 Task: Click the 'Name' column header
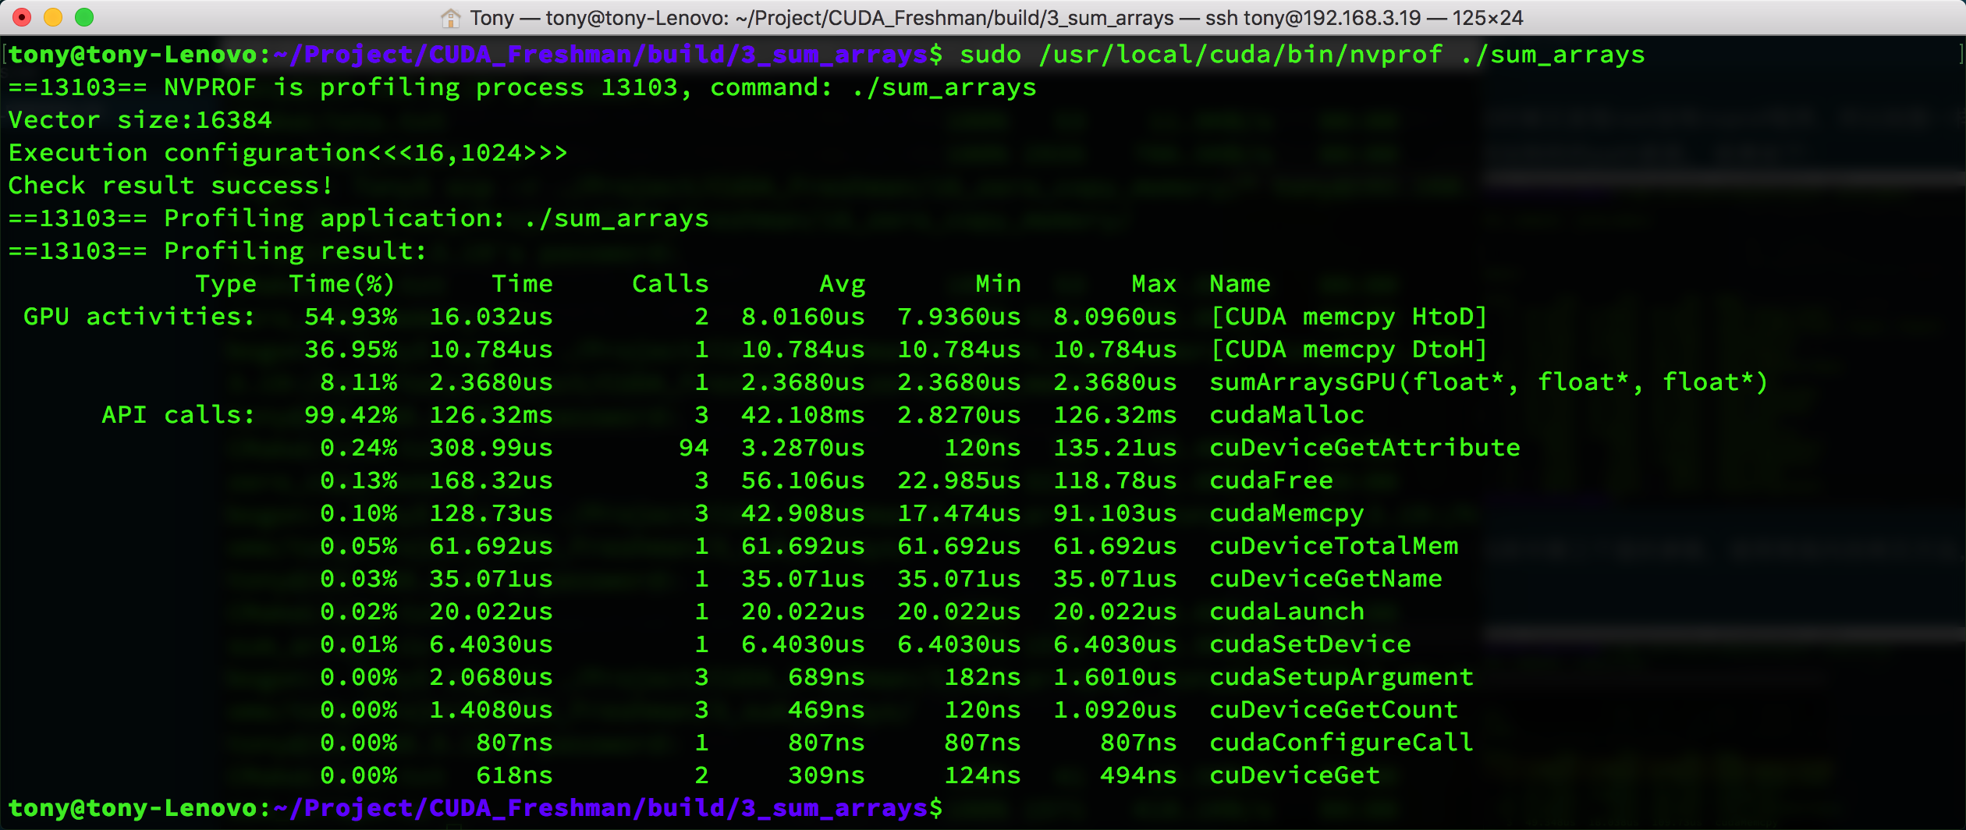click(x=1240, y=284)
